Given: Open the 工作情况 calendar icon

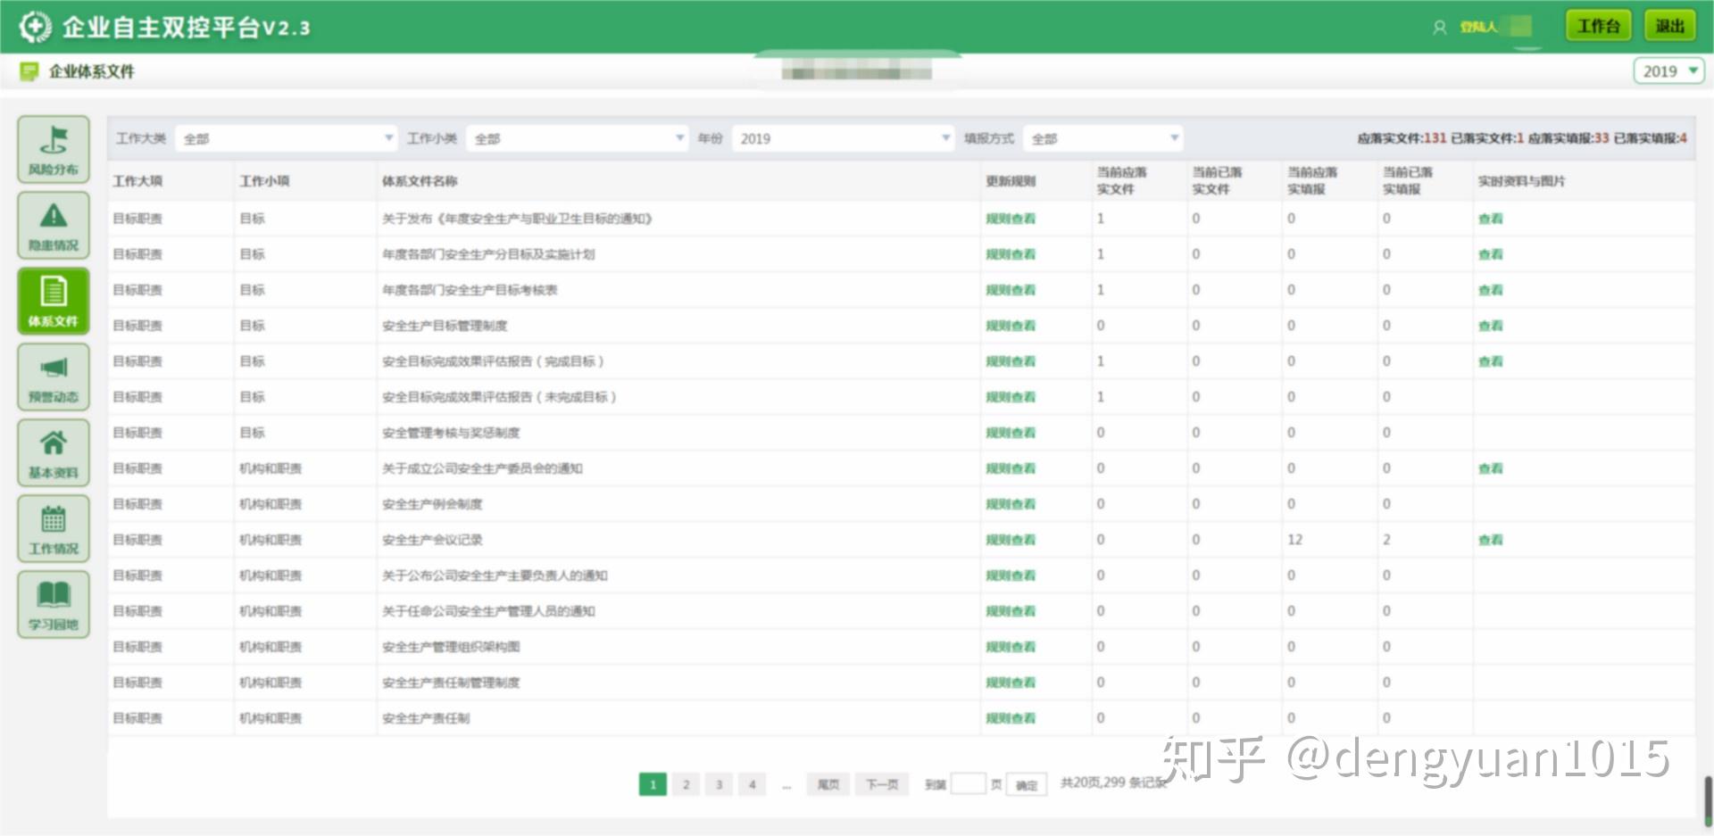Looking at the screenshot, I should tap(54, 529).
